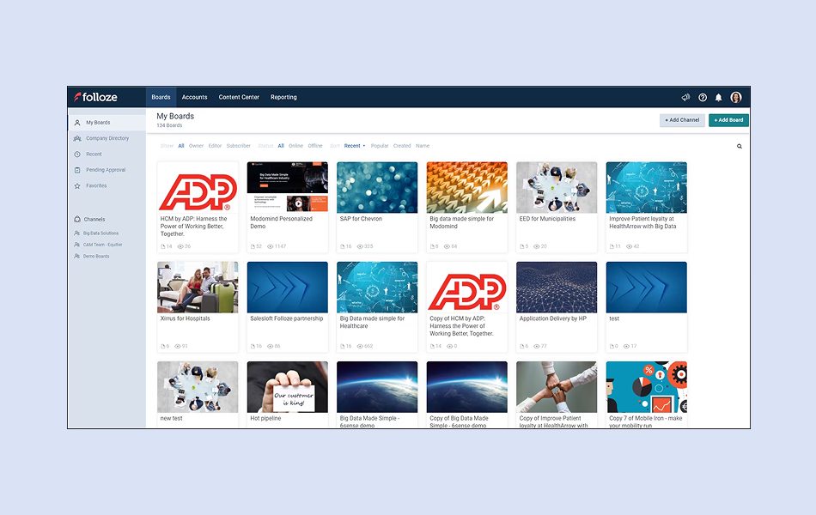The width and height of the screenshot is (816, 515).
Task: Sort boards by Created
Action: point(402,146)
